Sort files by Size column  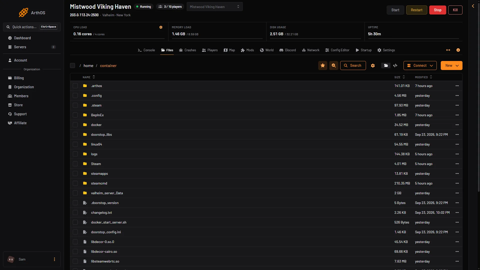coord(399,77)
